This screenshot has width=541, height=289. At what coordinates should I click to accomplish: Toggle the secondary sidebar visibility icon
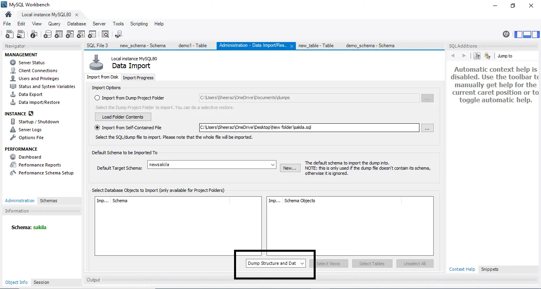536,34
